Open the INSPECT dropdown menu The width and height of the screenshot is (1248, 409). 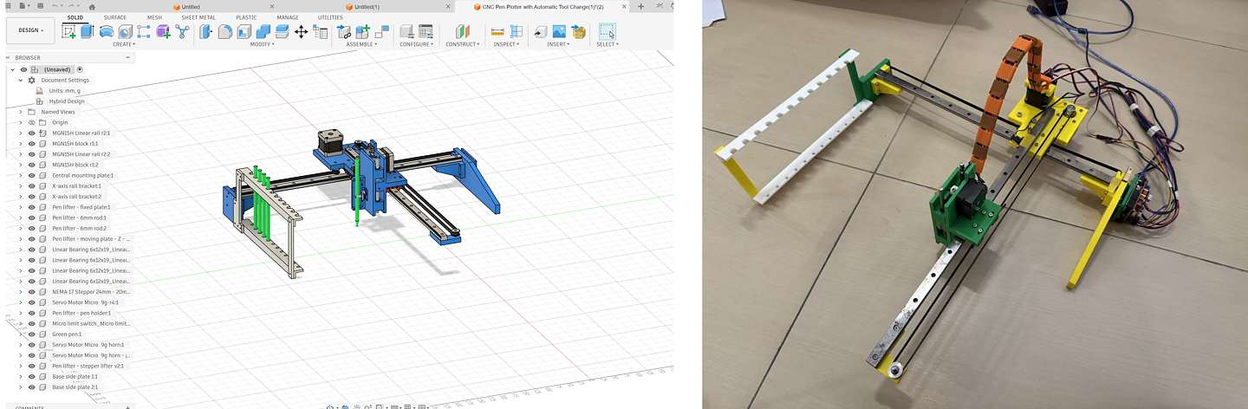505,44
